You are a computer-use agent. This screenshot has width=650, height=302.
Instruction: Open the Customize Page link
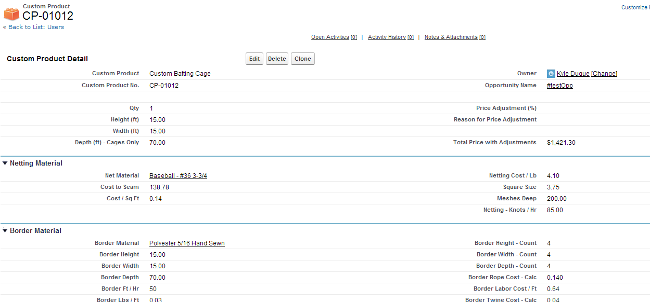pyautogui.click(x=635, y=7)
